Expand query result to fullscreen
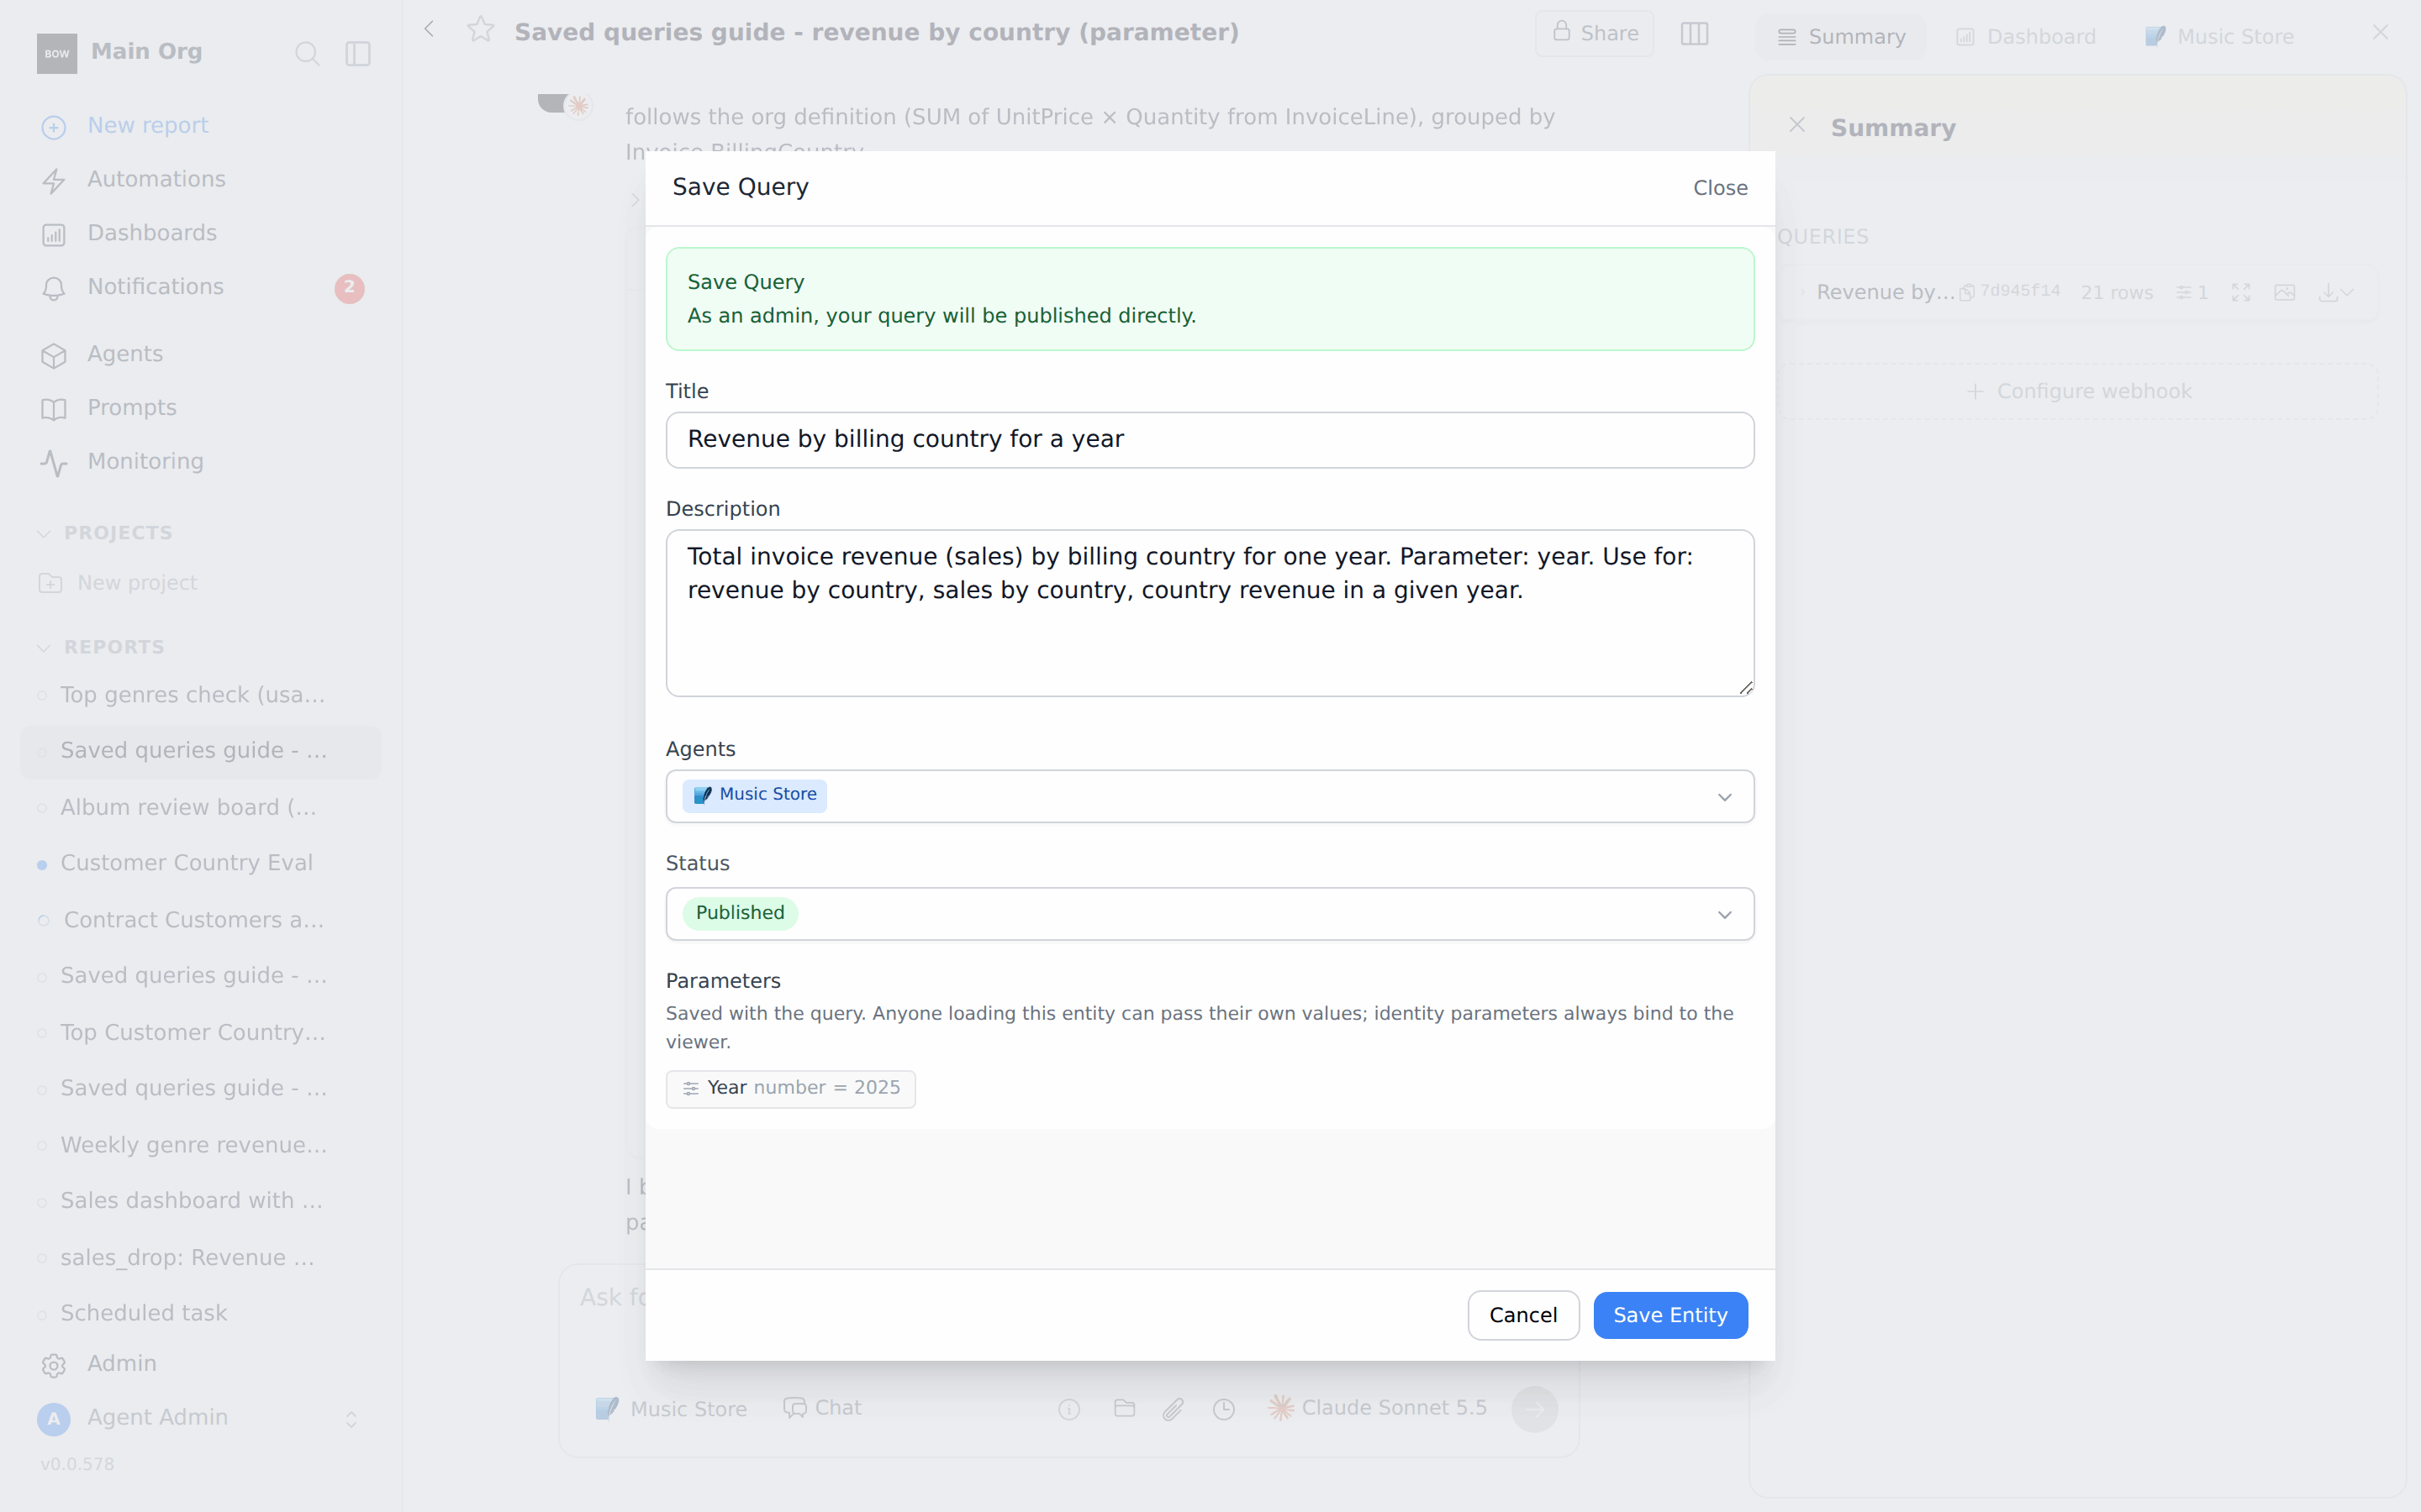The height and width of the screenshot is (1512, 2421). (2241, 292)
